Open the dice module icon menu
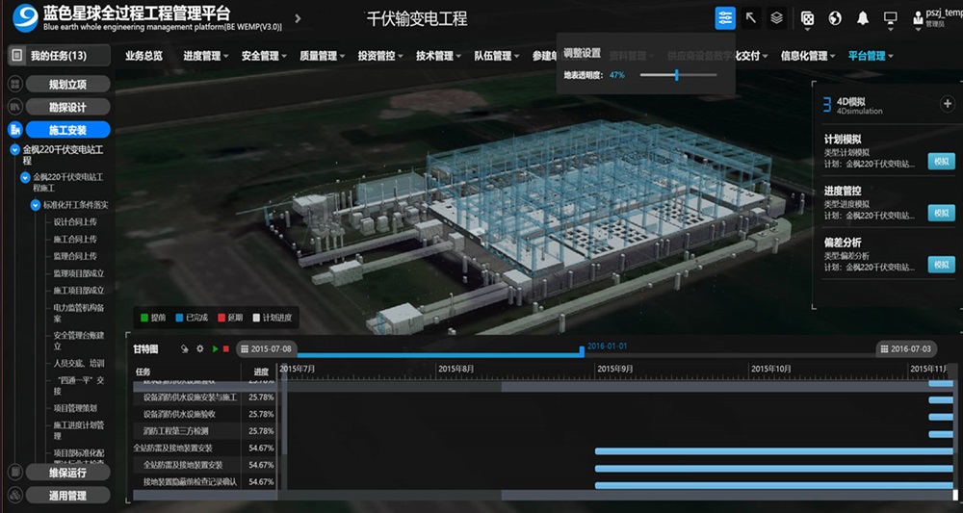The image size is (963, 513). pyautogui.click(x=808, y=18)
